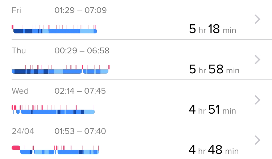
Task: Open the 01:53 – 07:40 time range
Action: pyautogui.click(x=80, y=131)
